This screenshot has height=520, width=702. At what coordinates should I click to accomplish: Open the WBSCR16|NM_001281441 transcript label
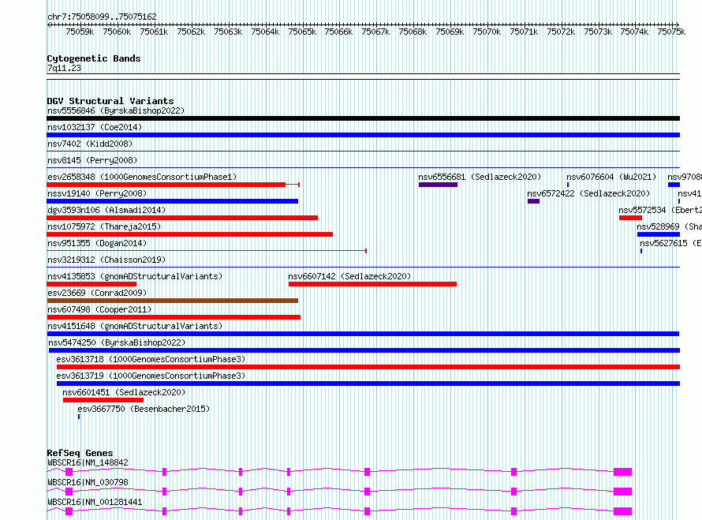tap(95, 502)
